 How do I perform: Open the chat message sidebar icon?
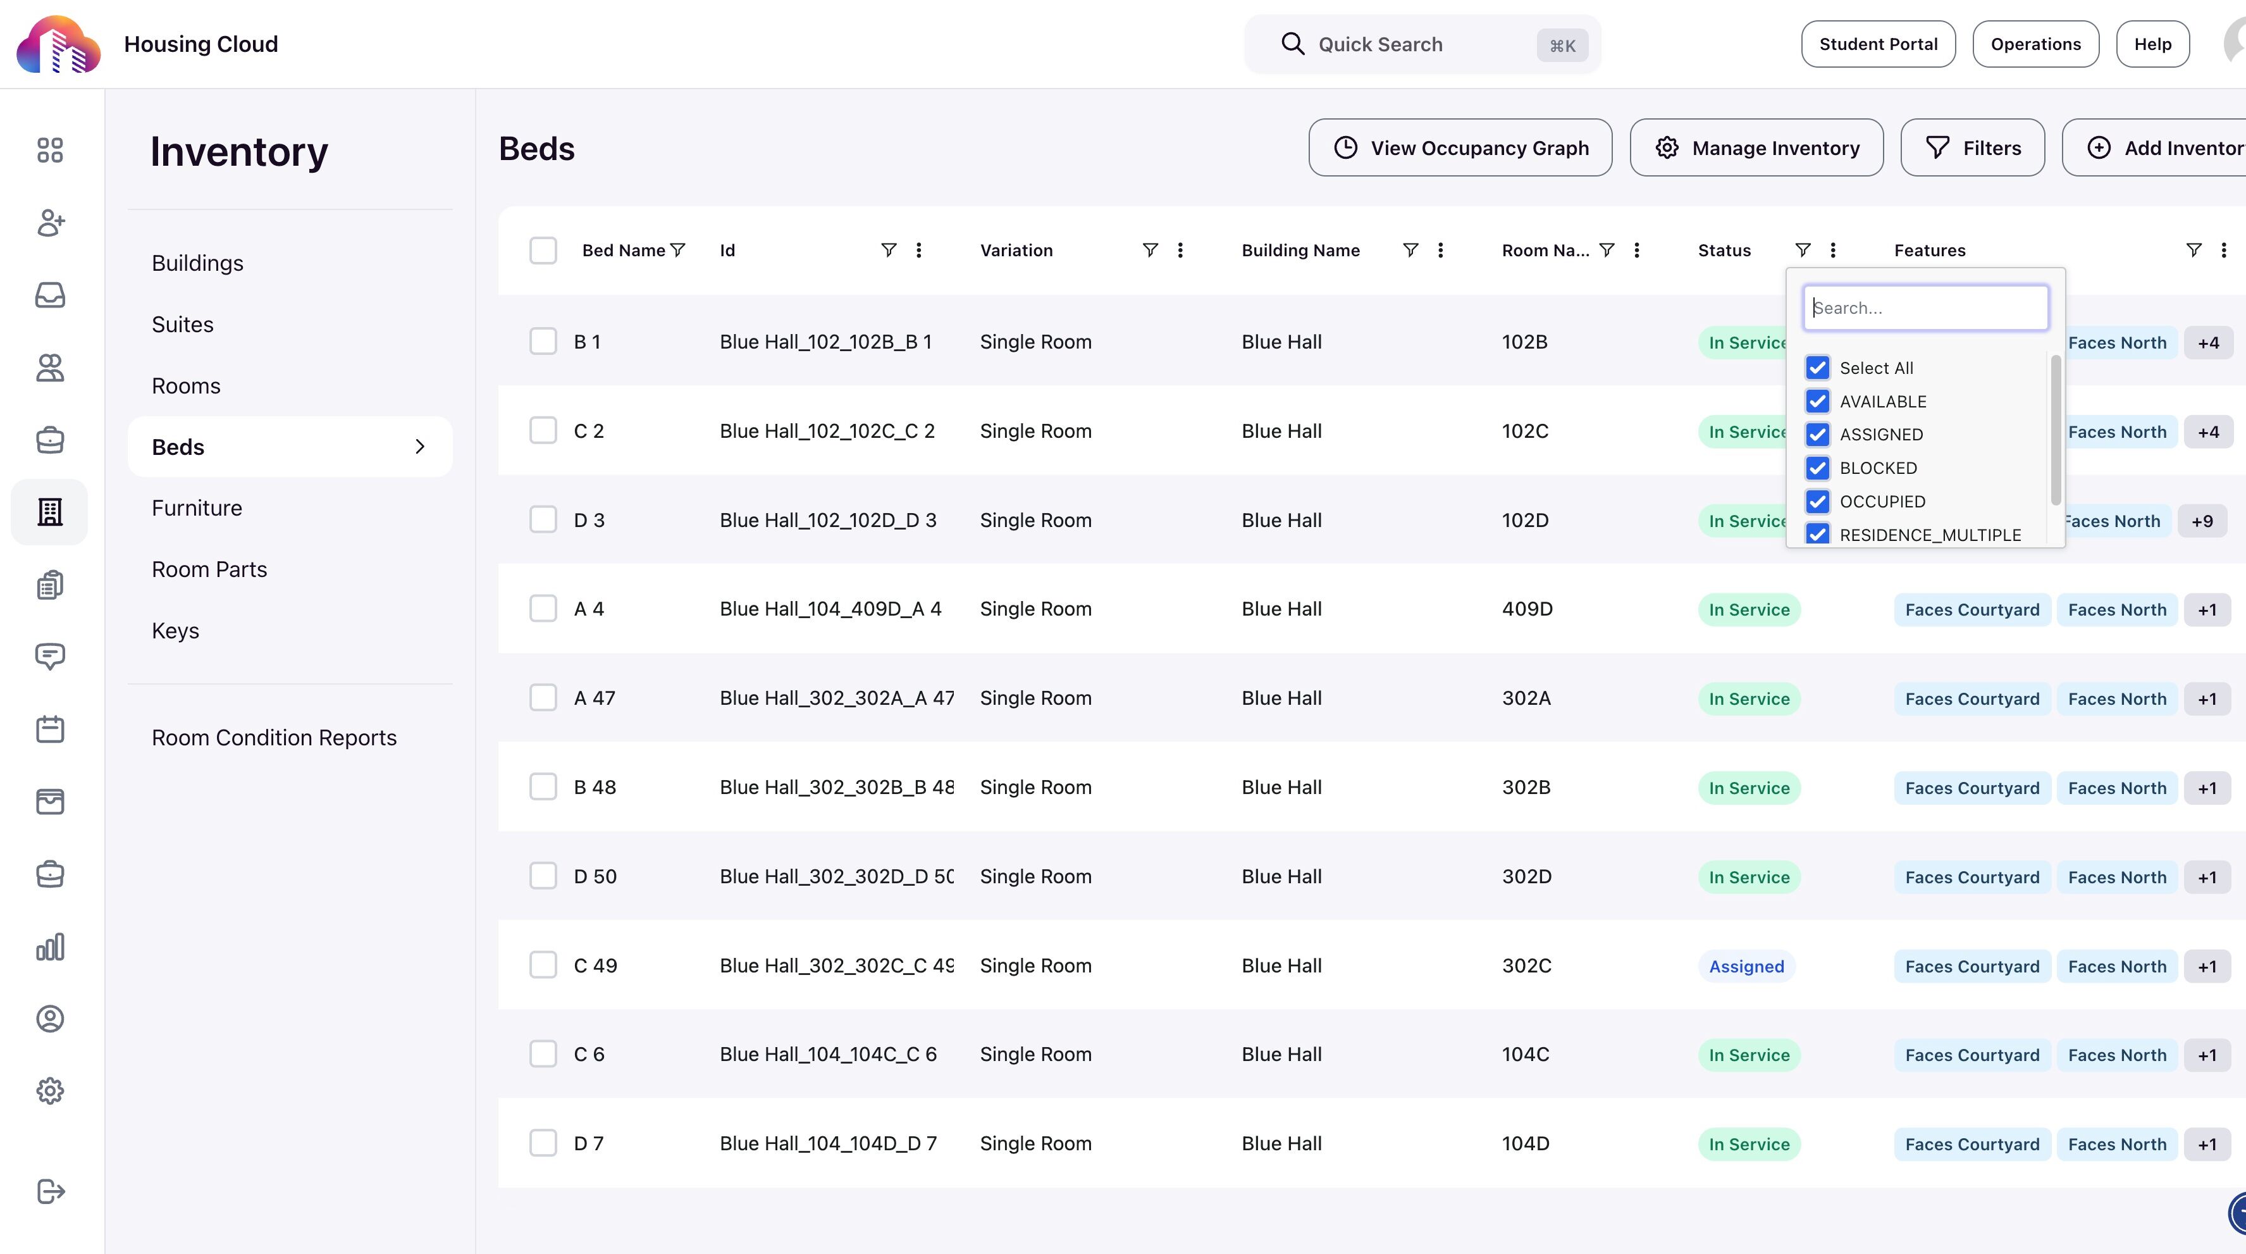coord(50,657)
